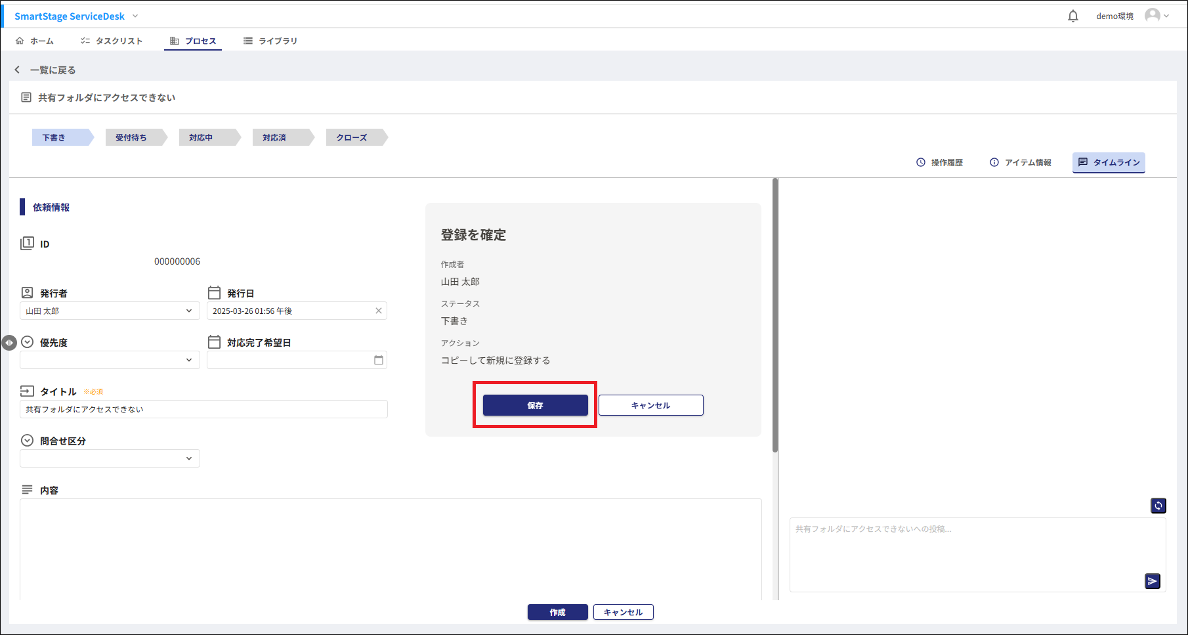Toggle the left side panel handle

pyautogui.click(x=9, y=343)
